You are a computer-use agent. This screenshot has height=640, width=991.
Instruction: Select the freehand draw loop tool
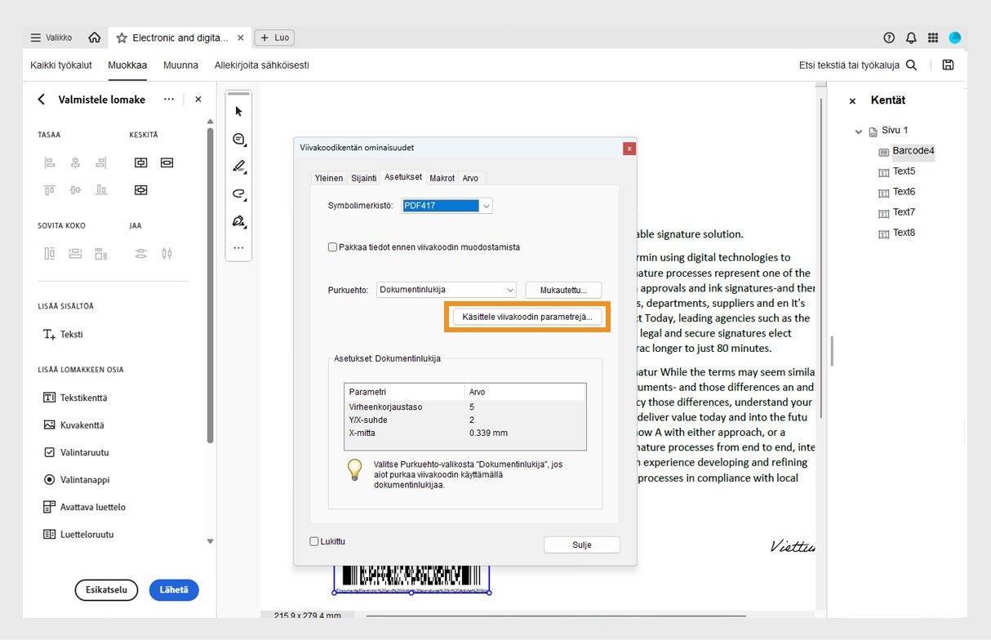(x=239, y=193)
